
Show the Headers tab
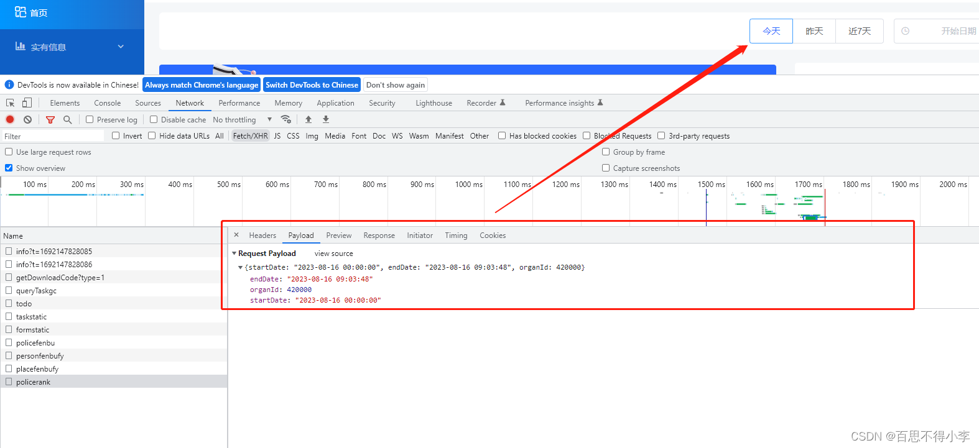pyautogui.click(x=262, y=235)
